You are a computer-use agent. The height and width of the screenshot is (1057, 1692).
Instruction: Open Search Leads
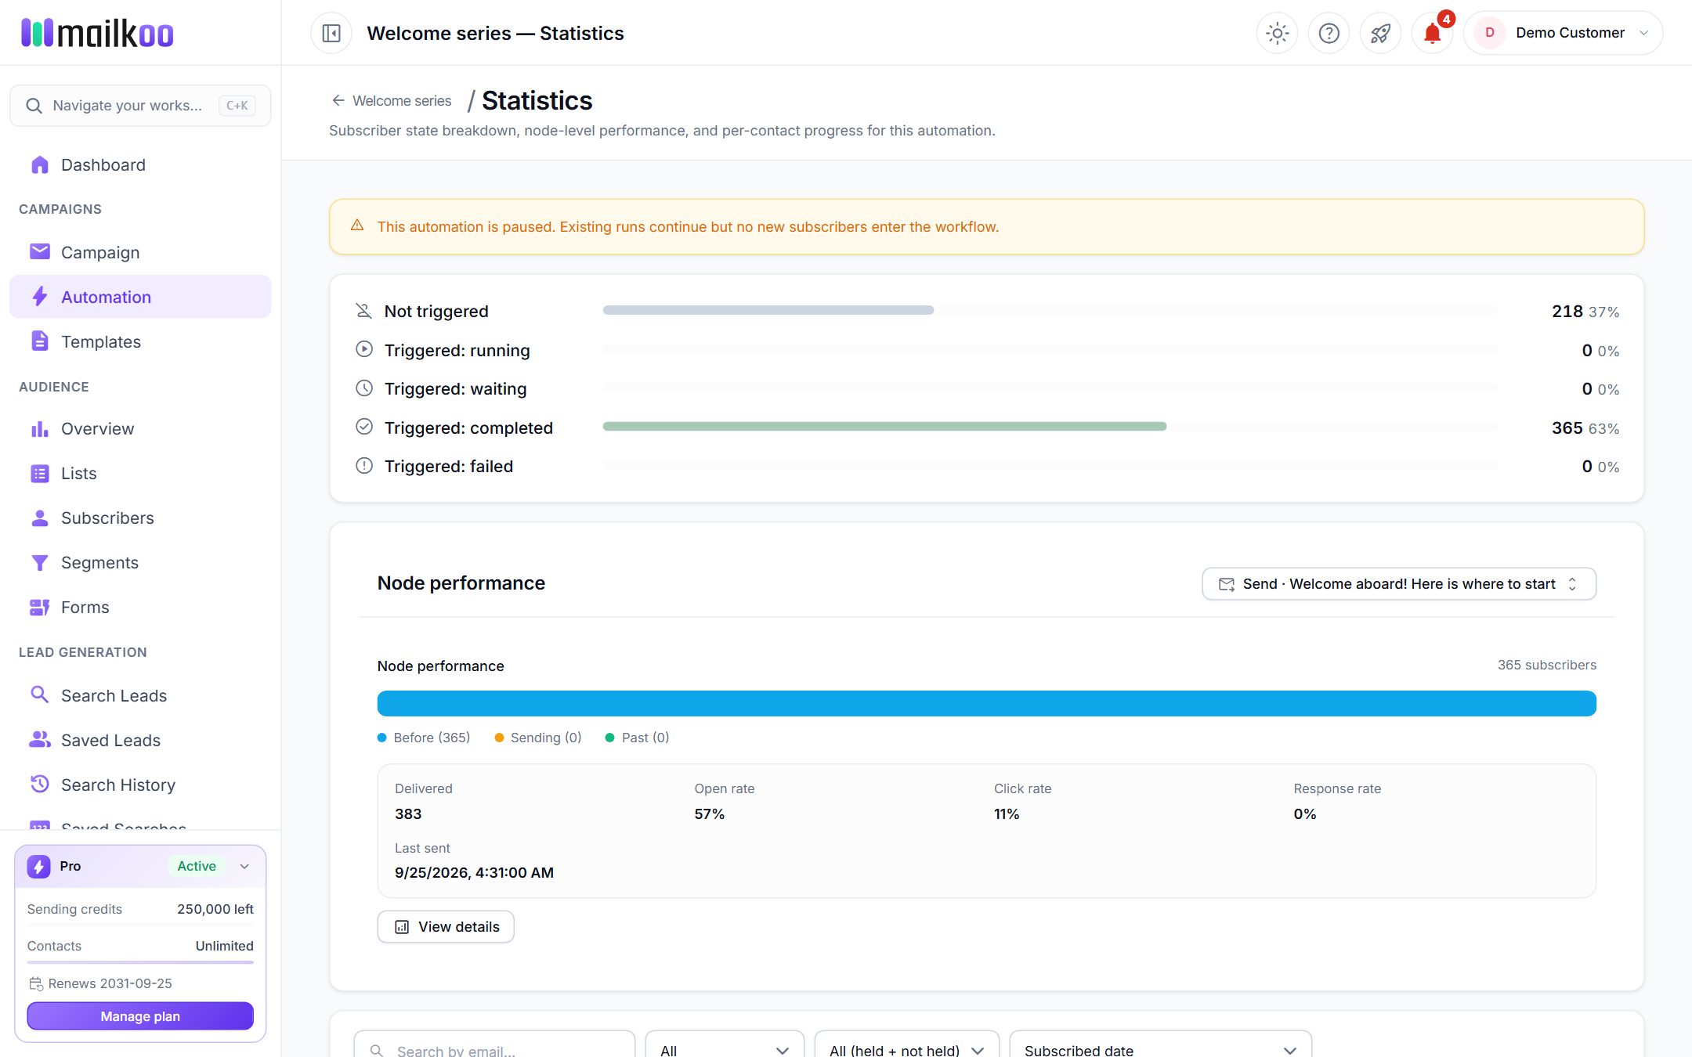coord(140,695)
